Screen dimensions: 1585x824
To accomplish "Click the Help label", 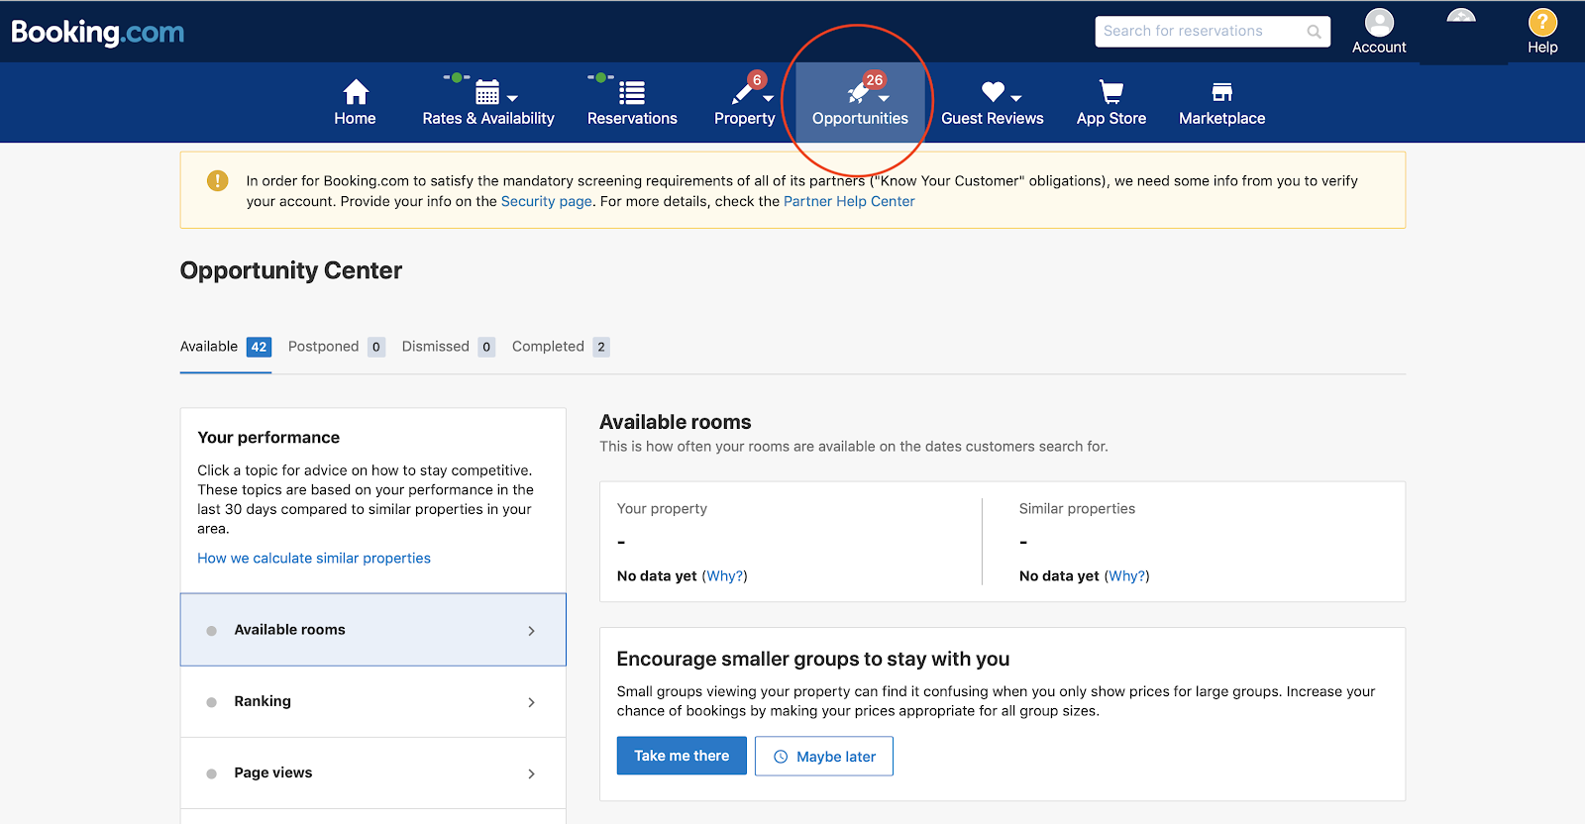I will point(1542,47).
